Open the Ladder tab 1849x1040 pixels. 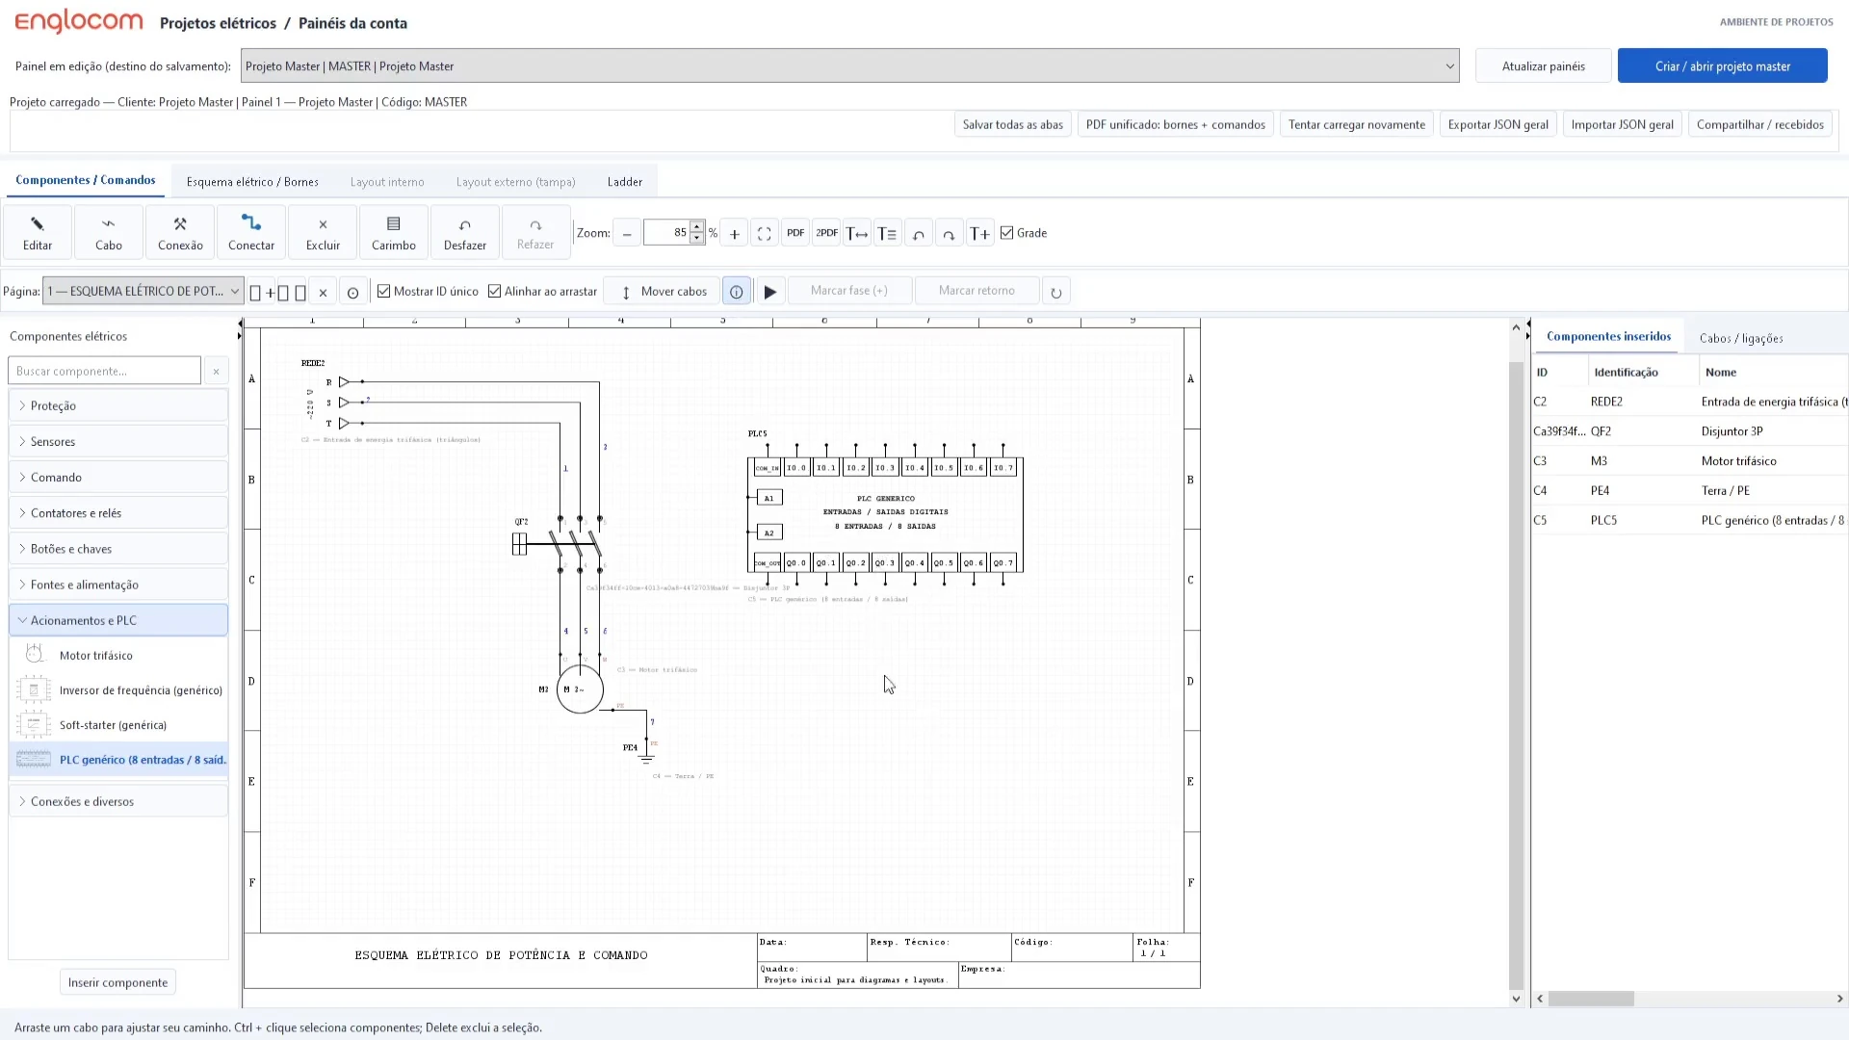[625, 181]
